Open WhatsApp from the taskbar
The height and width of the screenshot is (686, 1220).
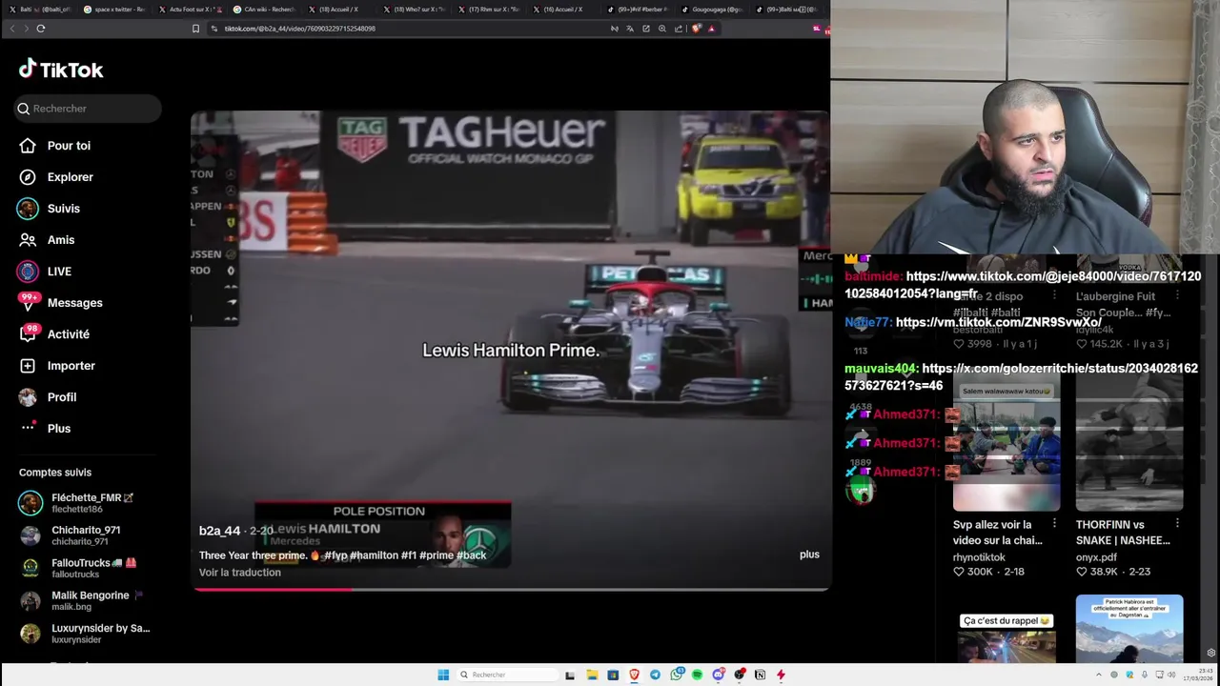[676, 675]
